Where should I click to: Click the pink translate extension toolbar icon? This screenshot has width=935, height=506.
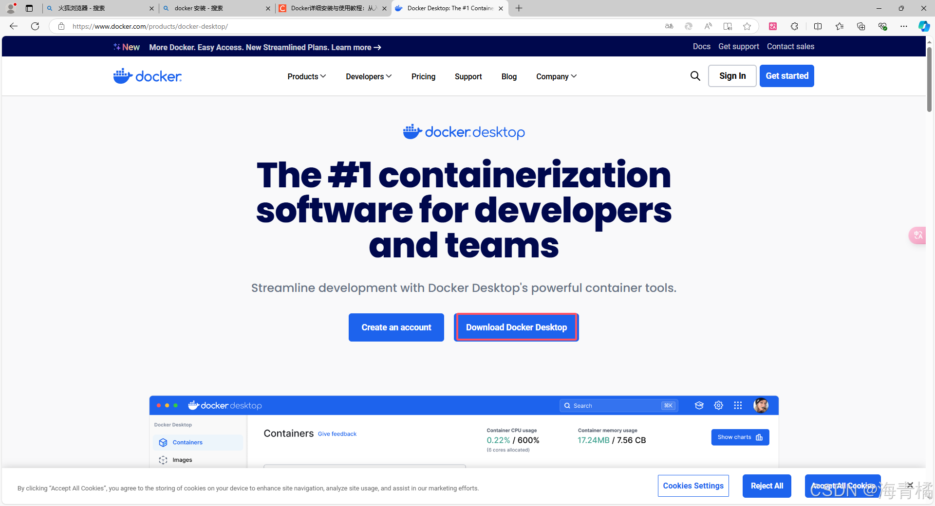point(773,26)
